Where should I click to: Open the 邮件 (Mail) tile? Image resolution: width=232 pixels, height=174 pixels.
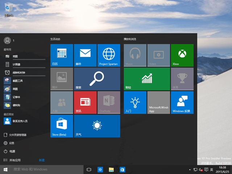point(85,55)
